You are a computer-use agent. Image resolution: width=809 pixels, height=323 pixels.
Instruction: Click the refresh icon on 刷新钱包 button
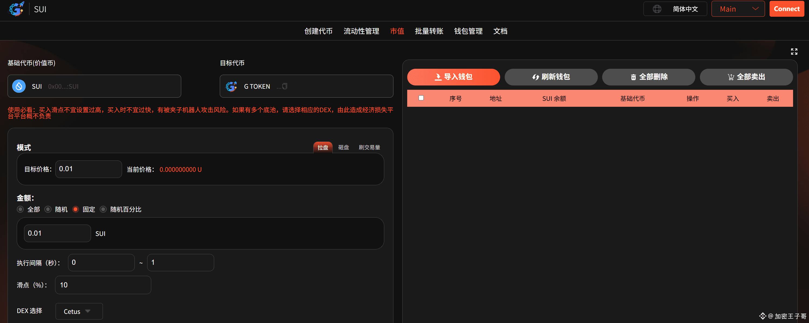535,77
